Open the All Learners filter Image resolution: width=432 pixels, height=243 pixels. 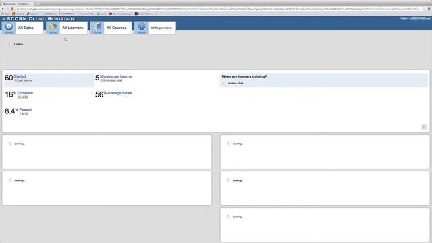point(67,28)
